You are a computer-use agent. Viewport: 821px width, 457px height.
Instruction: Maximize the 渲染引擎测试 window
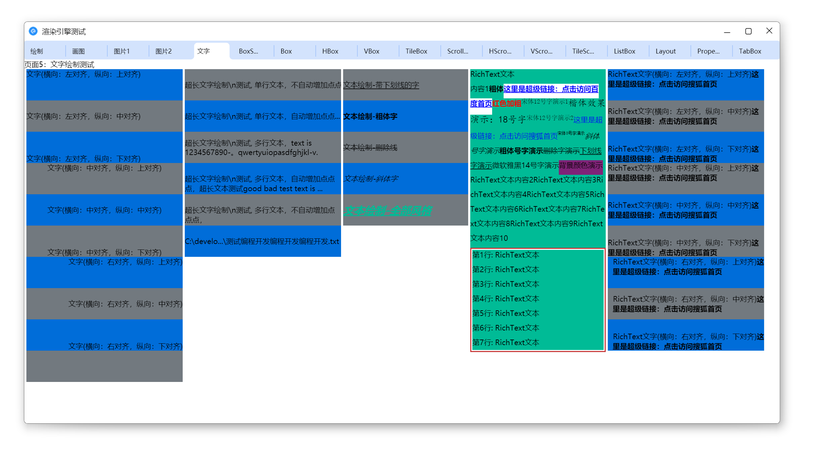tap(748, 31)
